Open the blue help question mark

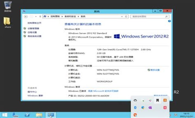tap(169, 21)
